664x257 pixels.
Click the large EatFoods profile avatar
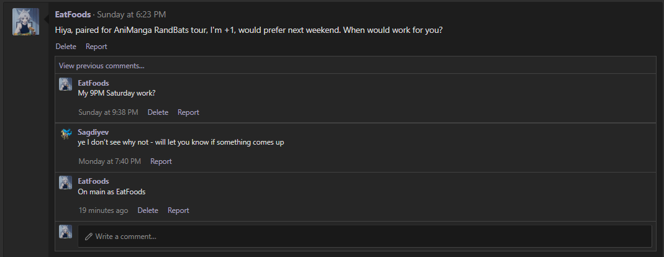click(25, 22)
